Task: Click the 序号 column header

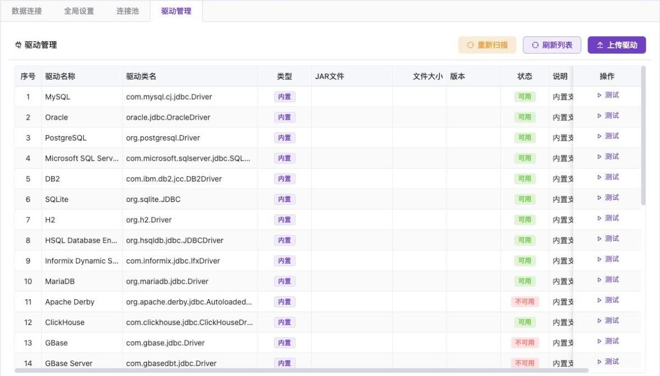Action: [28, 76]
